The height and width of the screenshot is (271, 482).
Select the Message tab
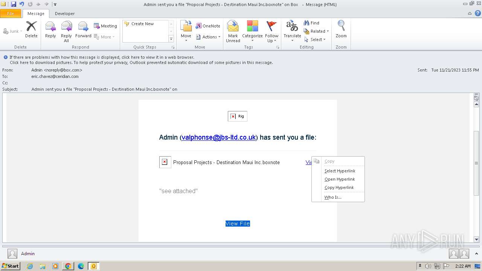tap(36, 14)
